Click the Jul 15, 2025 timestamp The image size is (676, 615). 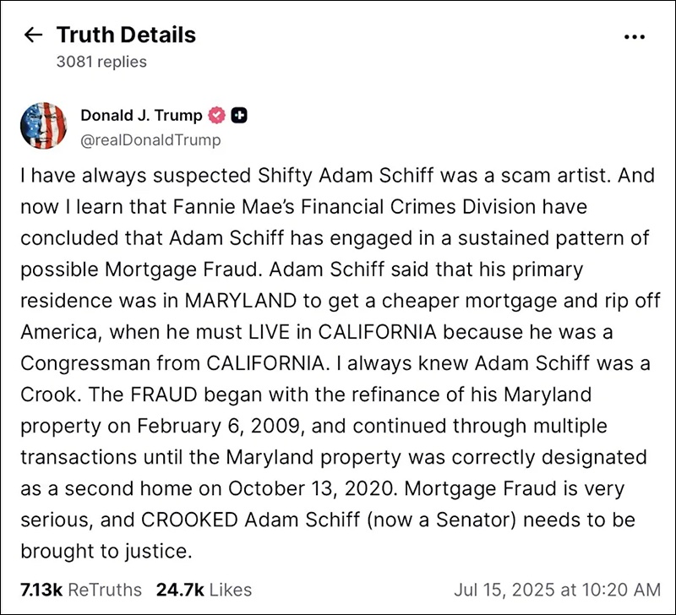point(557,589)
